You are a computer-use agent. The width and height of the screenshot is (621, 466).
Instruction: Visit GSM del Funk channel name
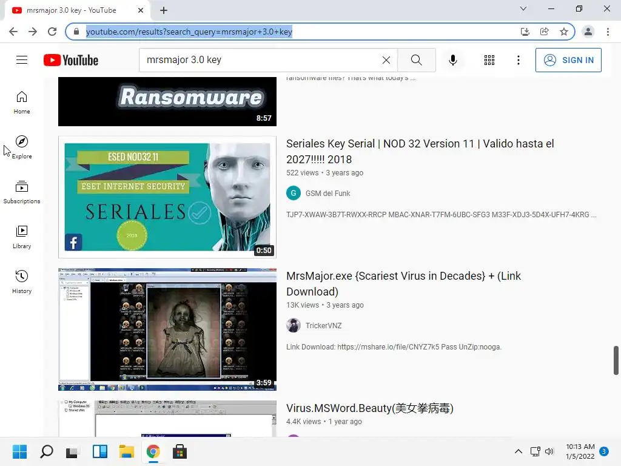(328, 194)
